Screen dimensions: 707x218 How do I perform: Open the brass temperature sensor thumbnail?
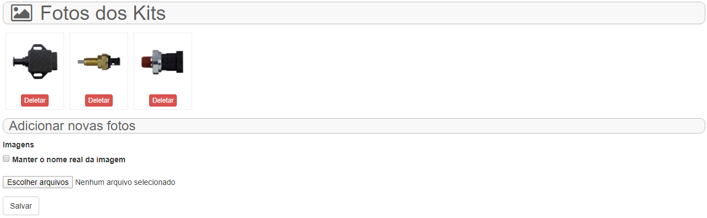click(99, 62)
